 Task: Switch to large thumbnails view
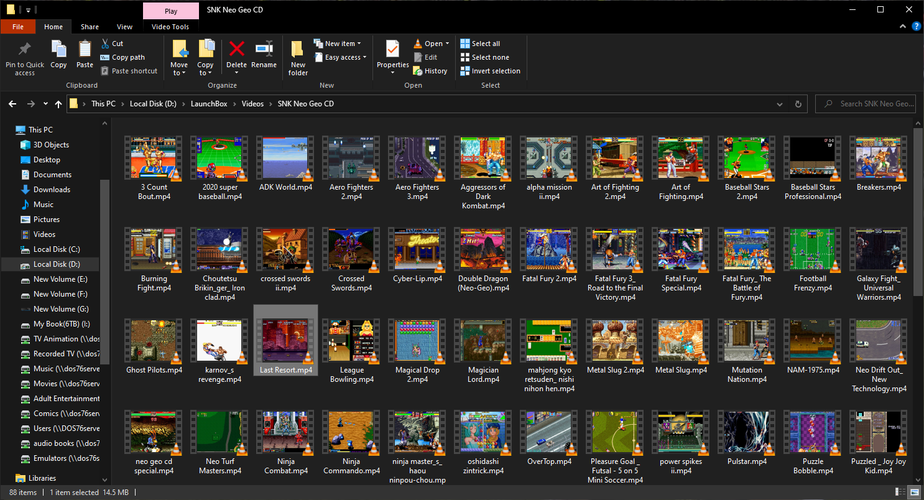click(x=914, y=493)
